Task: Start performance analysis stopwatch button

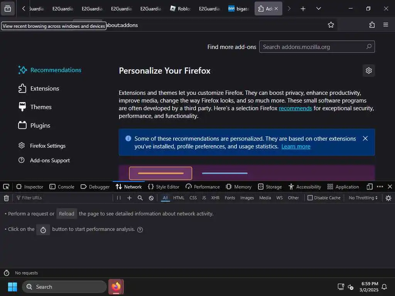Action: point(43,230)
